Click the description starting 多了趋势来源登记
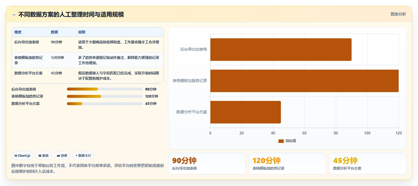 (119, 60)
